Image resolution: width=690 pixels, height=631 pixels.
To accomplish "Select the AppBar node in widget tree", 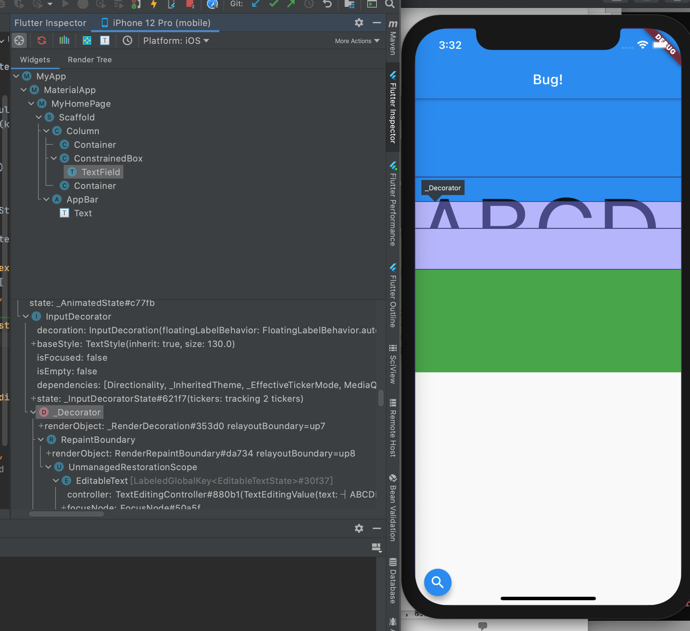I will coord(82,199).
